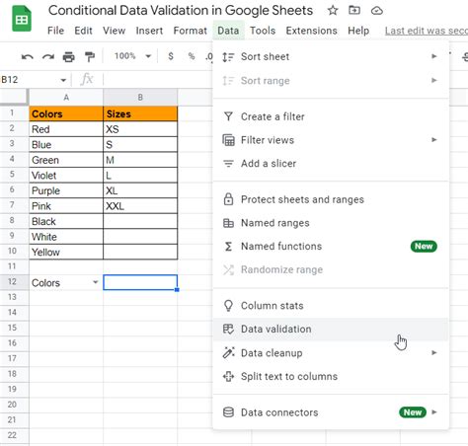The image size is (468, 446).
Task: Expand the Data connectors submenu arrow
Action: 434,412
